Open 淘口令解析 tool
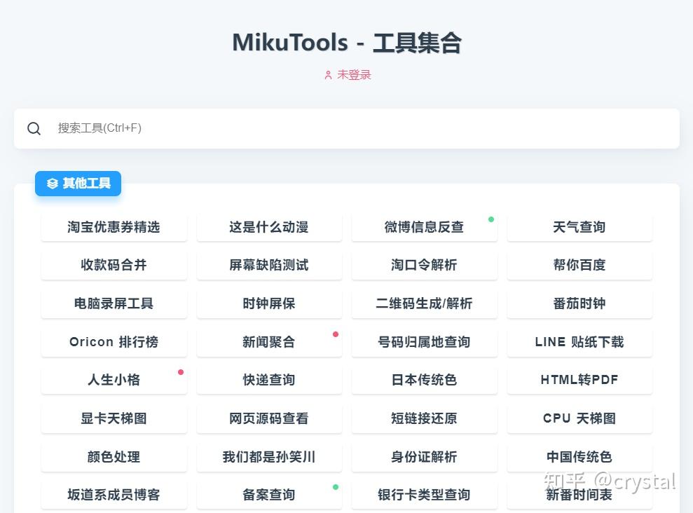Image resolution: width=693 pixels, height=513 pixels. tap(425, 265)
